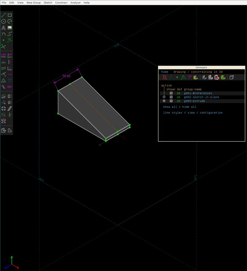Open the Constrain menu
Image resolution: width=247 pixels, height=271 pixels.
click(x=61, y=2)
